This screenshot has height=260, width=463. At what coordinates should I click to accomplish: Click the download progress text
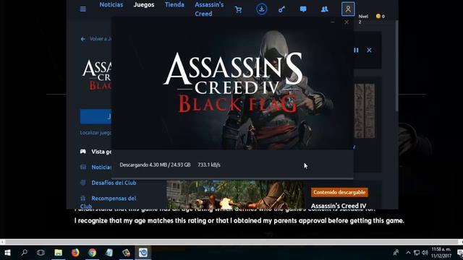155,165
